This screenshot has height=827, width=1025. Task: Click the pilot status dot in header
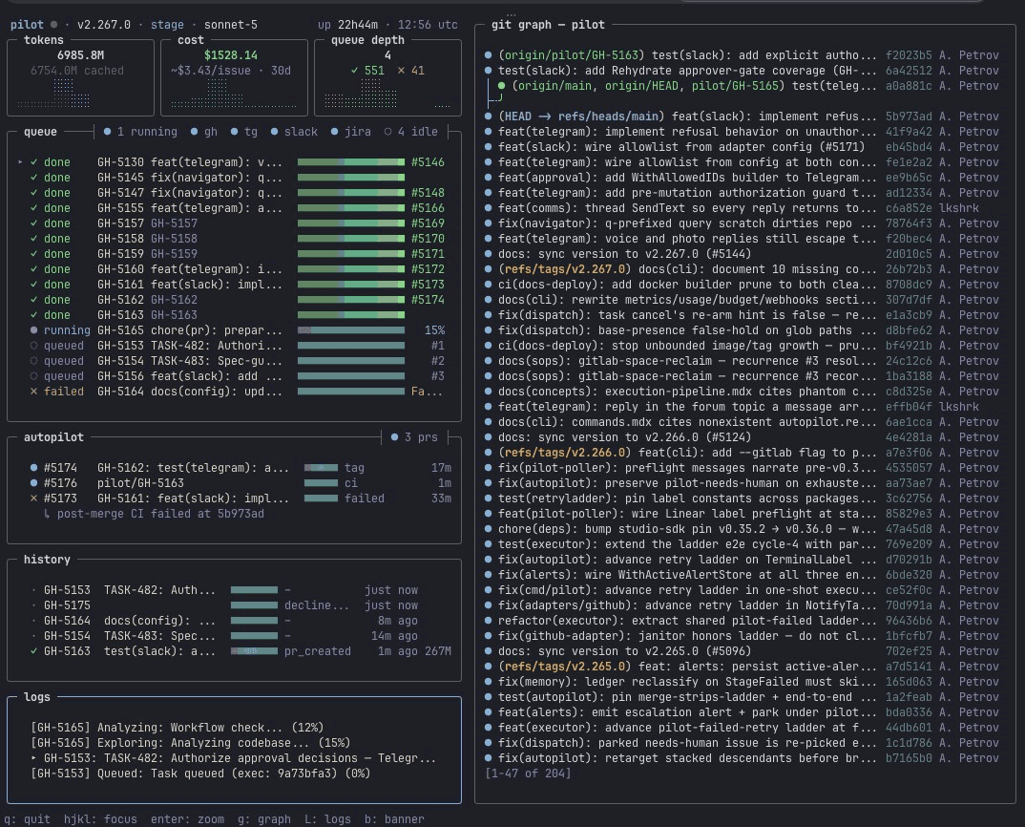point(54,25)
